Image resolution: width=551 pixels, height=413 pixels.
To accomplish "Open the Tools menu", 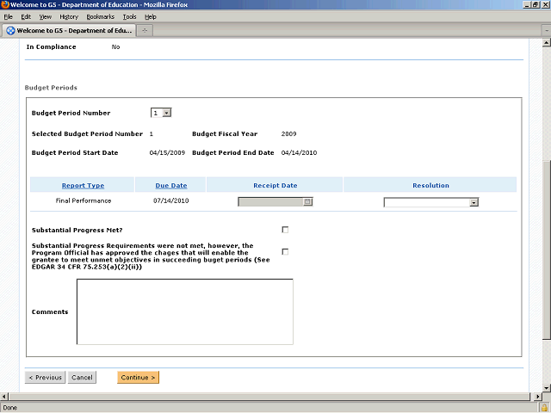I will (x=129, y=17).
